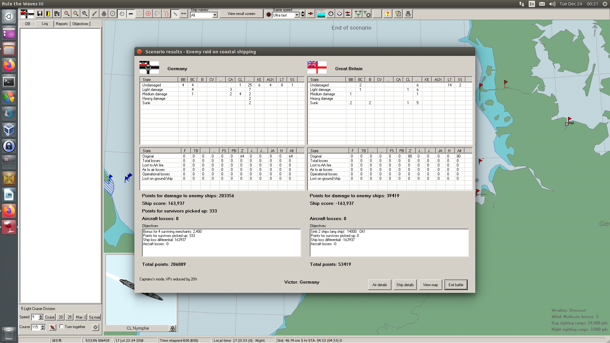
Task: Click the German flag toolbar icon
Action: click(x=27, y=14)
